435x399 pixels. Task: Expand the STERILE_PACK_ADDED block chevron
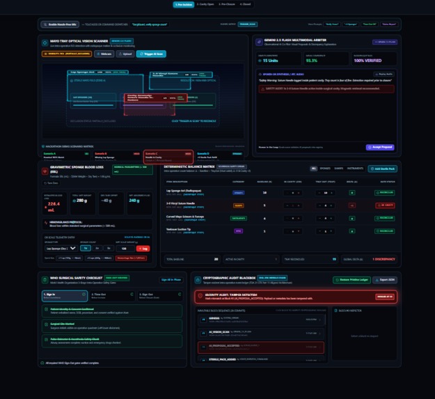tap(320, 360)
